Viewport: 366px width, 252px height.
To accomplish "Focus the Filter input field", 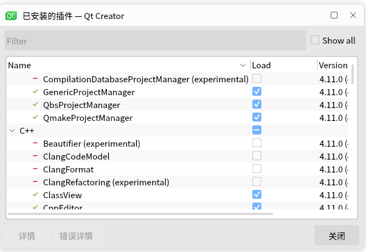I will tap(155, 40).
